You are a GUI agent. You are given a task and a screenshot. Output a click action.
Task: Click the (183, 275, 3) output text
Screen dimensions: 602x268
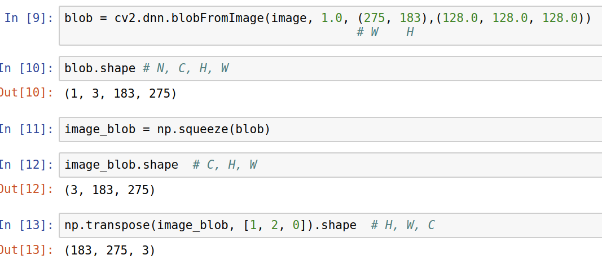click(109, 251)
